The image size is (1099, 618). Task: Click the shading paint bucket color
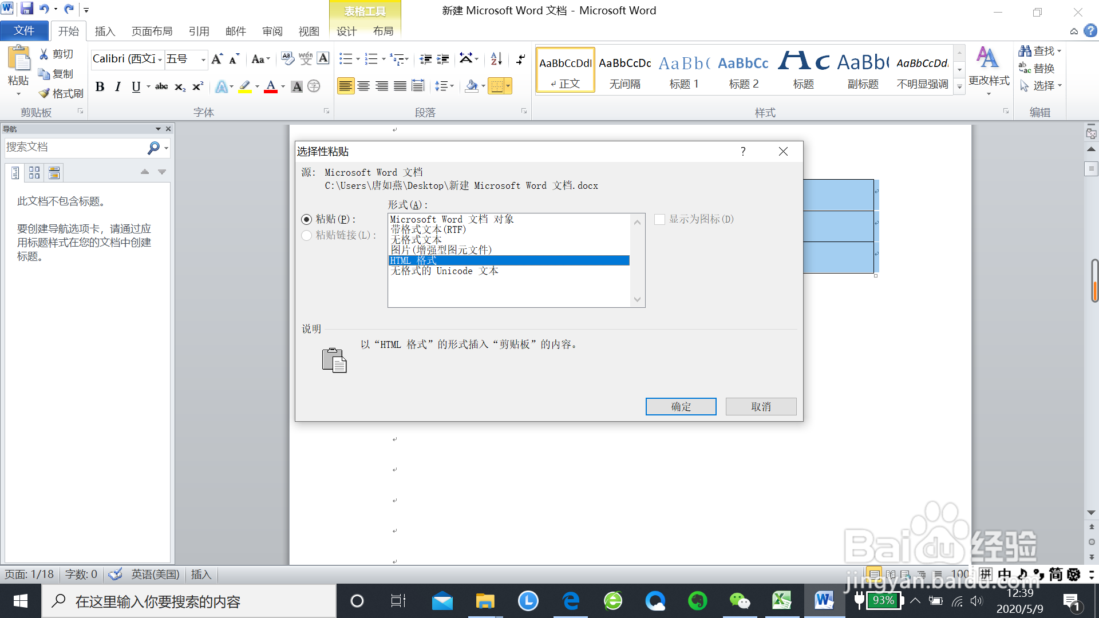point(472,86)
